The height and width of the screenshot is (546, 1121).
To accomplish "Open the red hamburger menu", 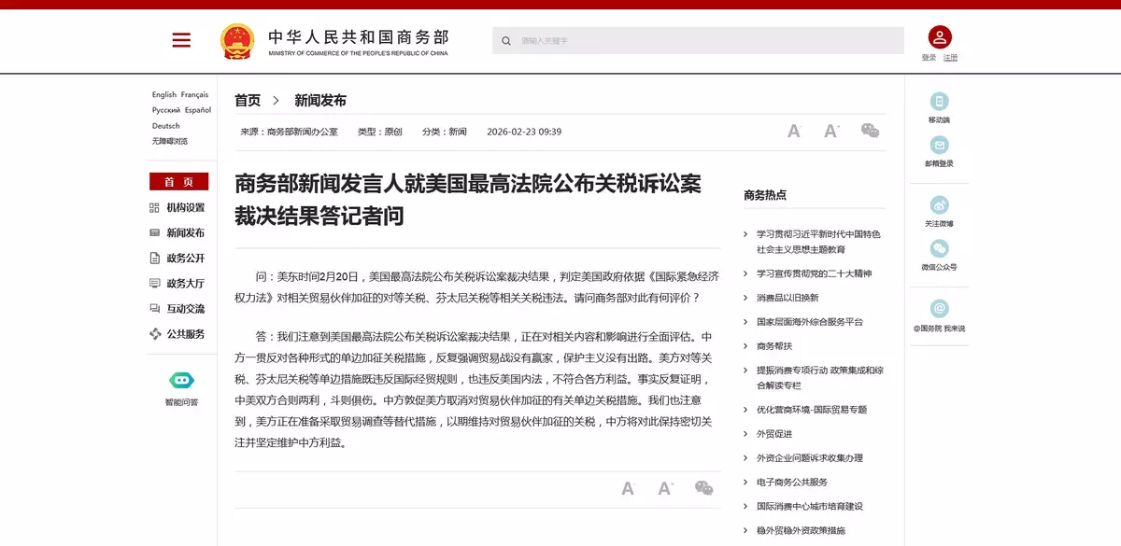I will coord(181,40).
